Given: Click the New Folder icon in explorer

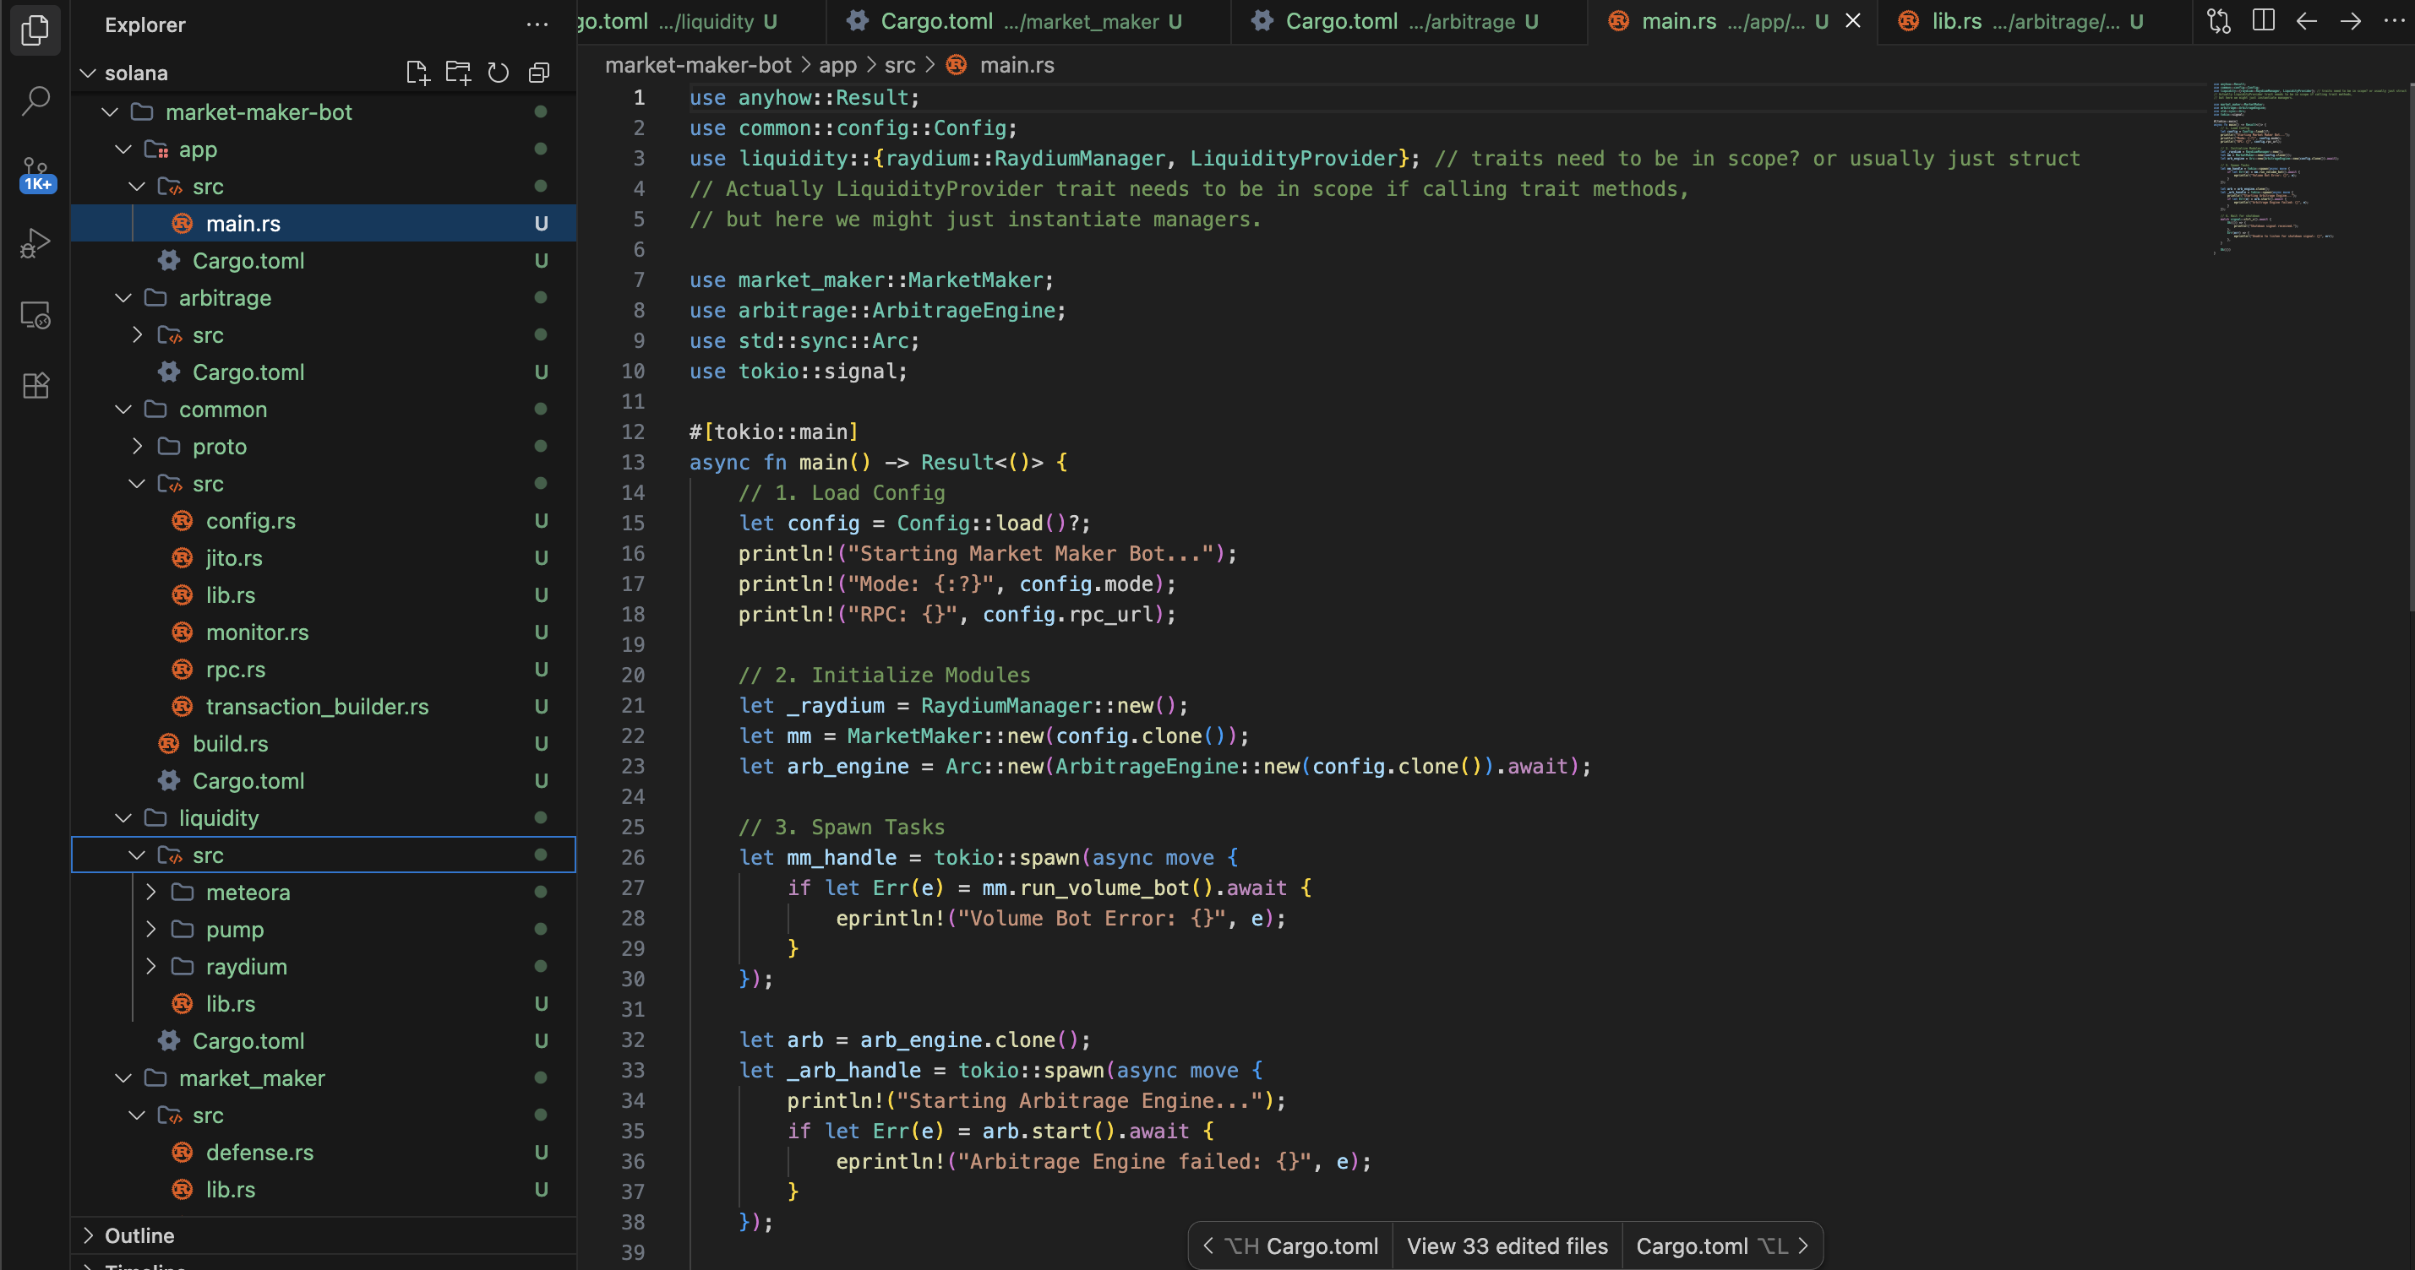Looking at the screenshot, I should [457, 72].
